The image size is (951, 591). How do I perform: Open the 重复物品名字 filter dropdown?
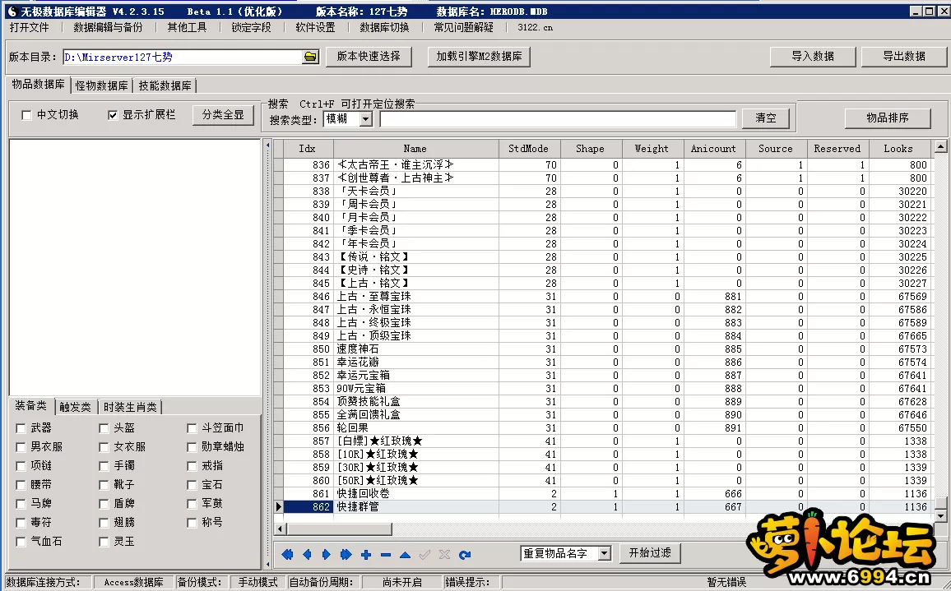pyautogui.click(x=604, y=553)
